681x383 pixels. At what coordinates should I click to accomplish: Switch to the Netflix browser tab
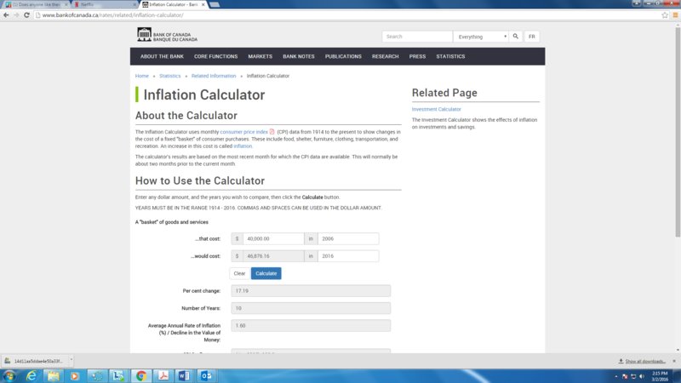pyautogui.click(x=104, y=4)
